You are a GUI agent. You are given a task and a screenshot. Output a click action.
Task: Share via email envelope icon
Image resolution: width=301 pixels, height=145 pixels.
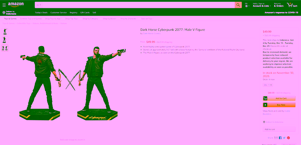point(276,138)
